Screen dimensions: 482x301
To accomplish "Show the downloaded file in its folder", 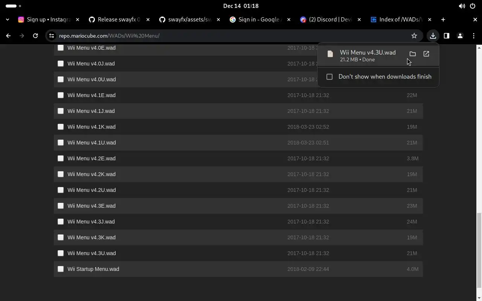I will tap(413, 54).
